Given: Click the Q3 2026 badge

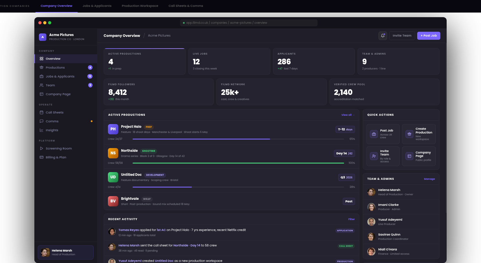Looking at the screenshot, I should point(346,178).
